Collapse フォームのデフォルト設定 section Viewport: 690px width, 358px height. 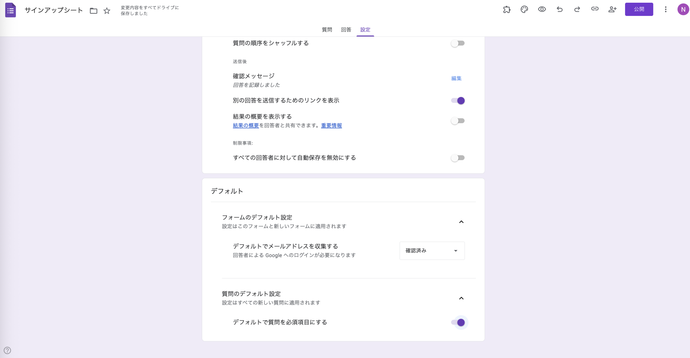[461, 222]
